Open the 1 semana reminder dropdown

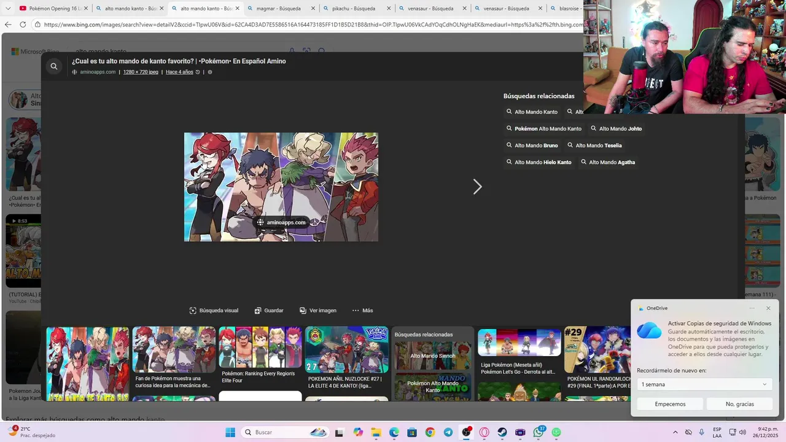704,385
